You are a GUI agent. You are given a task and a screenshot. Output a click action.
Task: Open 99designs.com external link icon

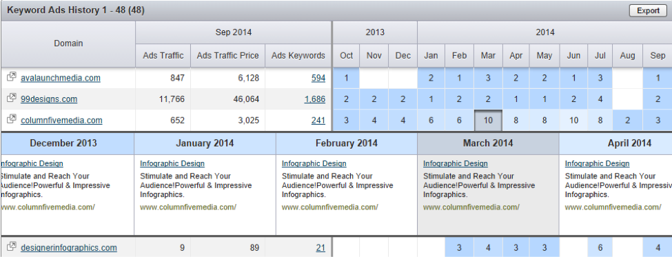click(12, 98)
